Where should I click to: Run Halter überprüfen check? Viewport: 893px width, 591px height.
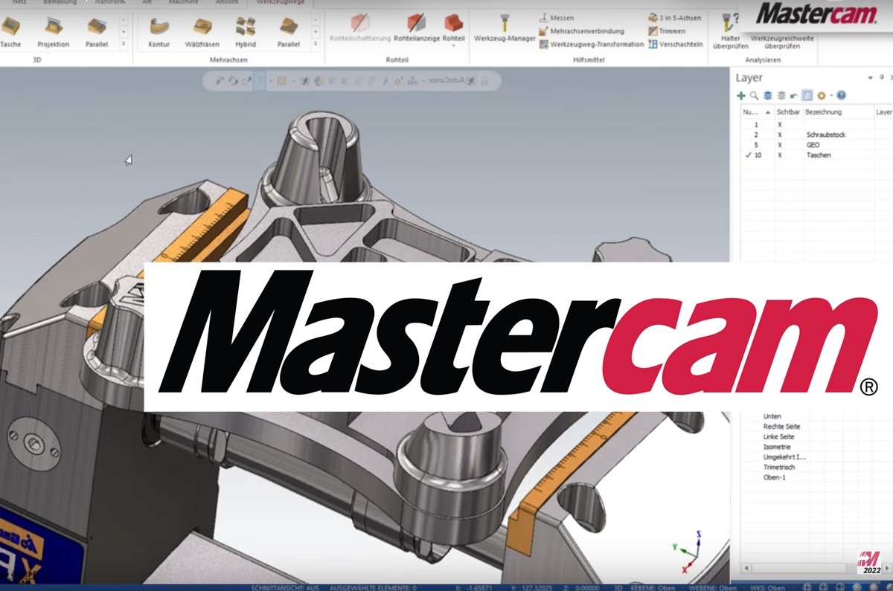[x=730, y=32]
